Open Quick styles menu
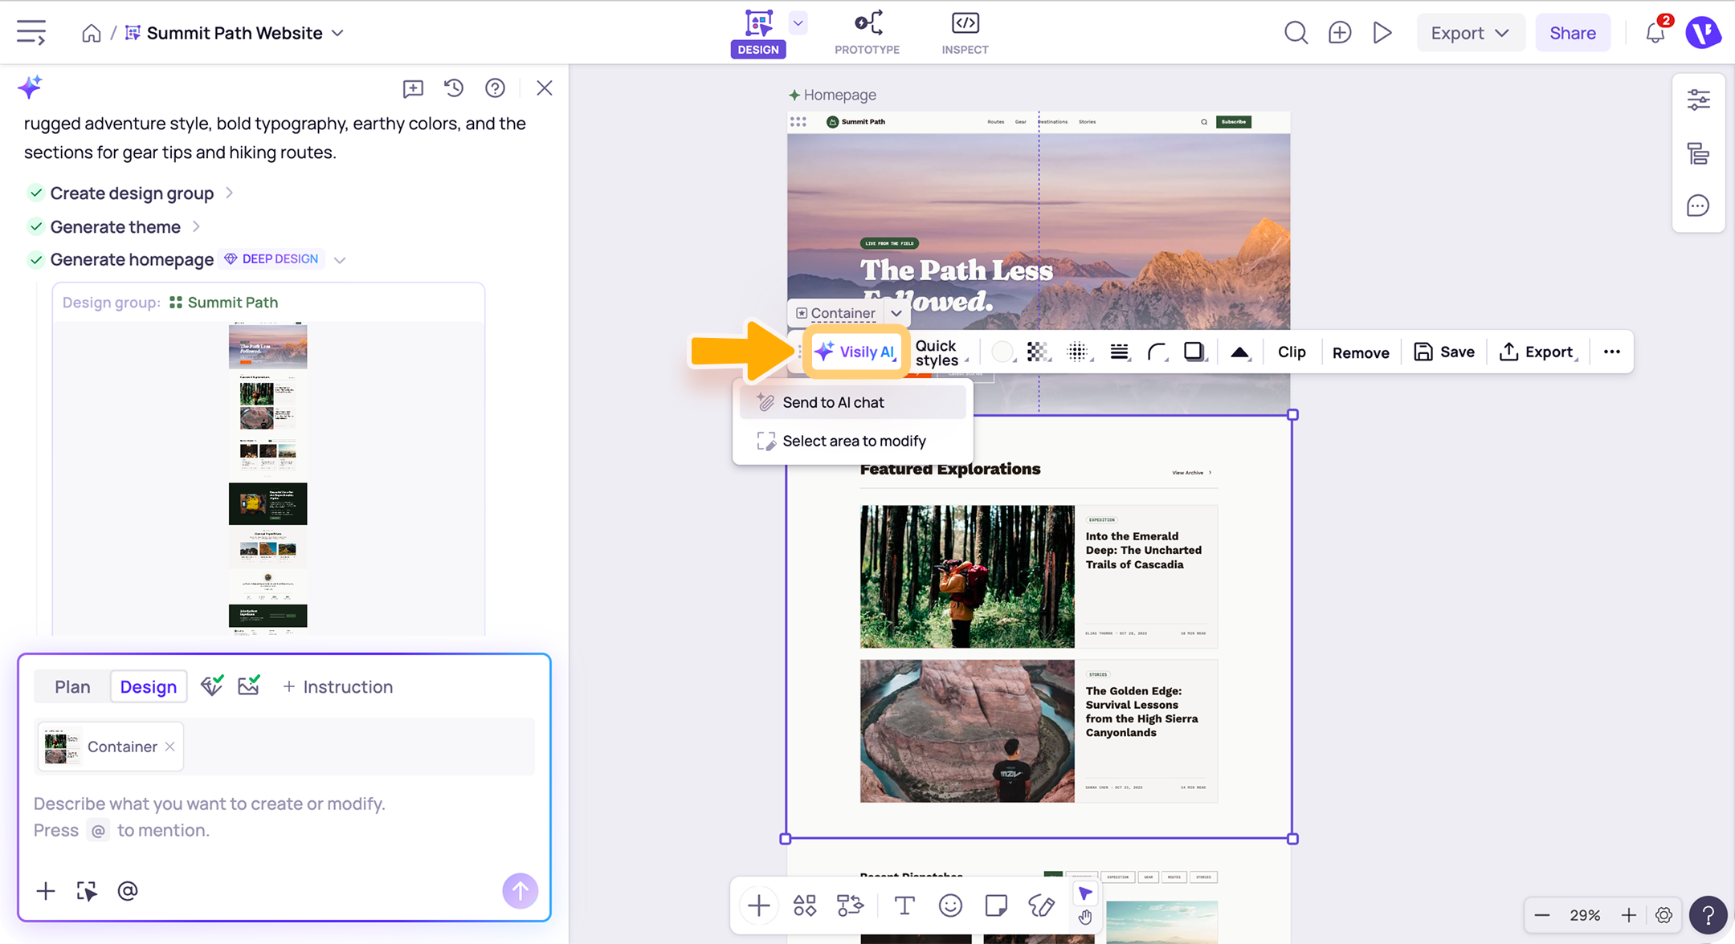This screenshot has width=1735, height=944. (940, 352)
